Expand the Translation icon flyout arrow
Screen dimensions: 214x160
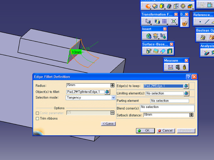(151, 24)
